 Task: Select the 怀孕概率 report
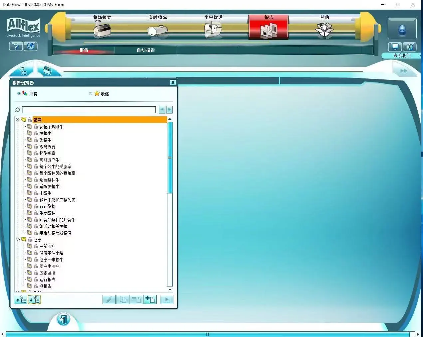[47, 153]
